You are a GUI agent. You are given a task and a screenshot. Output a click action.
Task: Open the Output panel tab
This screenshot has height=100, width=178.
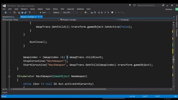(4, 92)
